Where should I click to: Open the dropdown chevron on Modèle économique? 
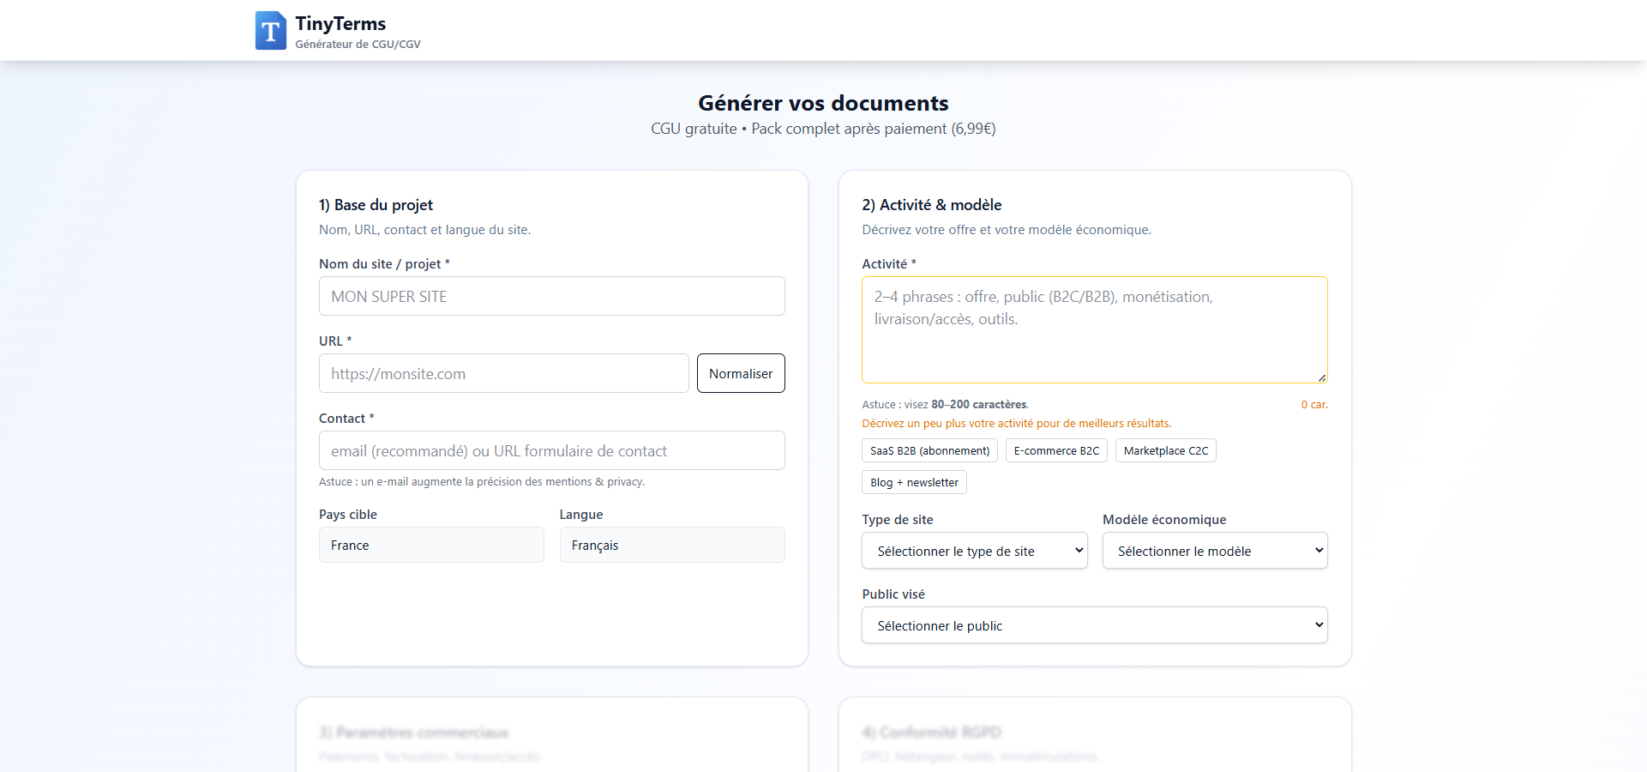point(1316,551)
